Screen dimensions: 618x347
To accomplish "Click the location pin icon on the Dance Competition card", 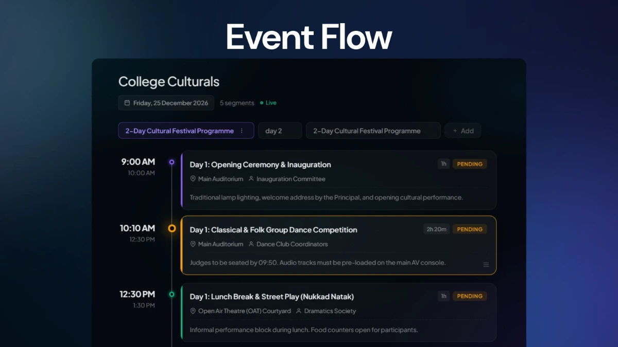I will click(x=193, y=244).
